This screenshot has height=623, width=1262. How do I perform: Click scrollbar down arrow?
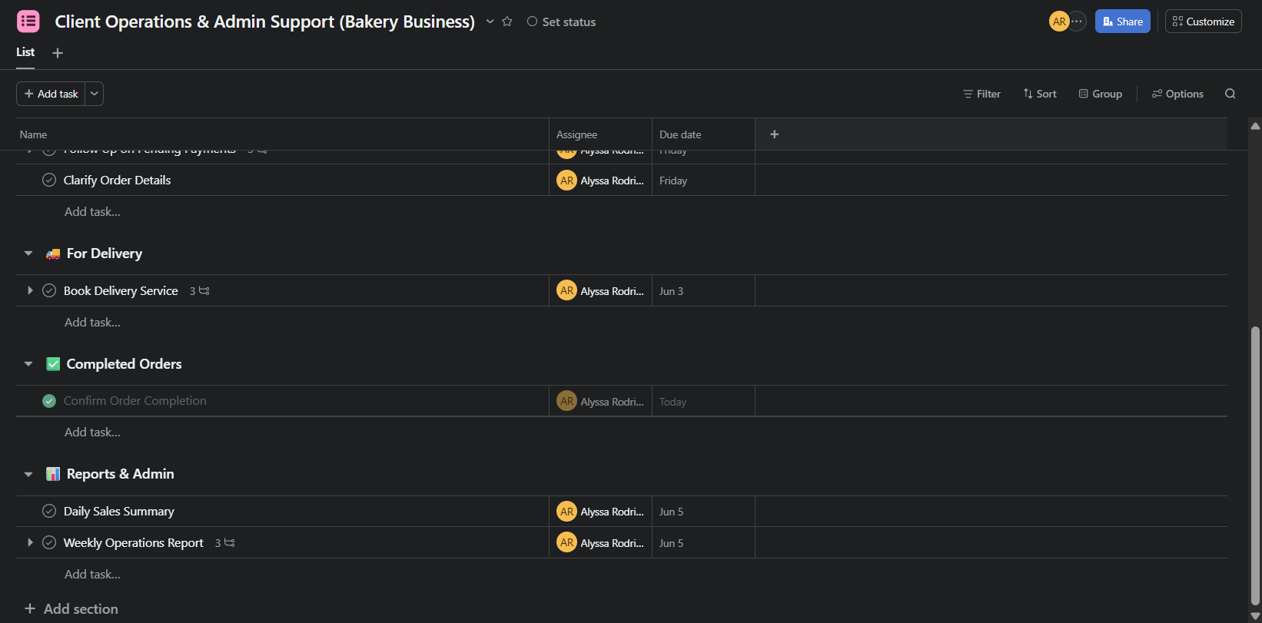tap(1255, 616)
